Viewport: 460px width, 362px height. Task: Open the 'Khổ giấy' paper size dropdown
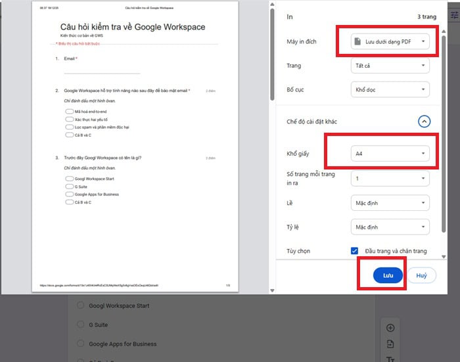[390, 154]
